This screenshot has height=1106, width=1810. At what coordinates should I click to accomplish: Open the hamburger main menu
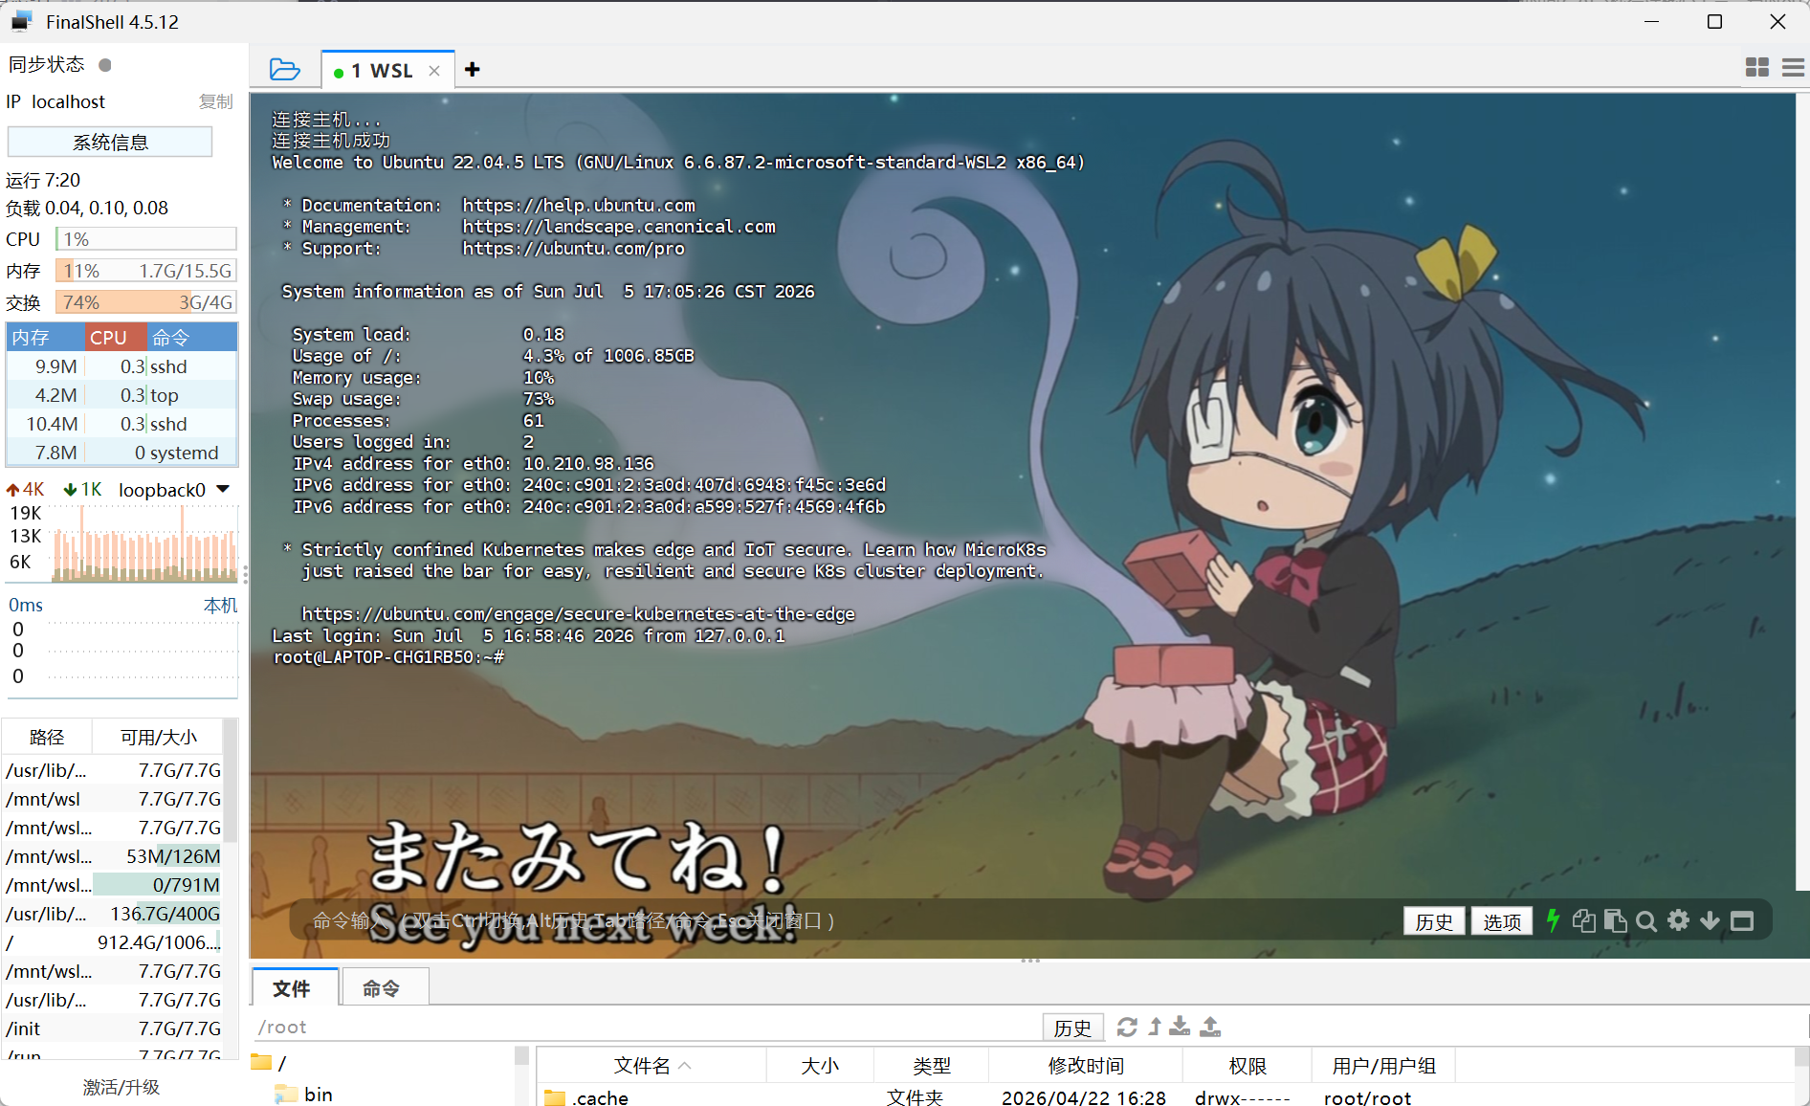click(x=1794, y=67)
